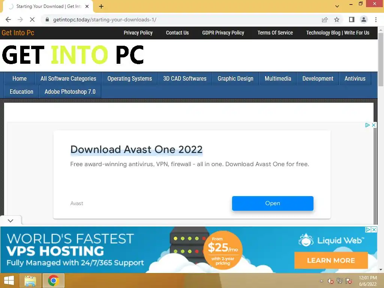This screenshot has height=288, width=384.
Task: Open the Development menu item
Action: pyautogui.click(x=318, y=79)
